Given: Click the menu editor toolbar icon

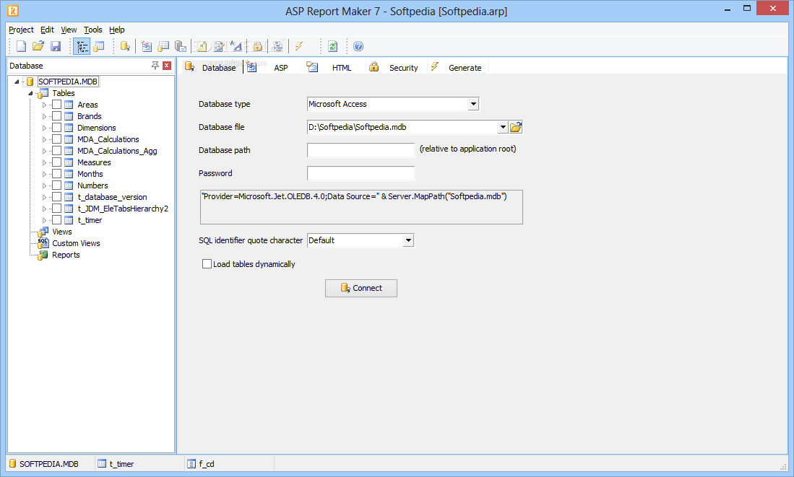Looking at the screenshot, I should pos(277,46).
